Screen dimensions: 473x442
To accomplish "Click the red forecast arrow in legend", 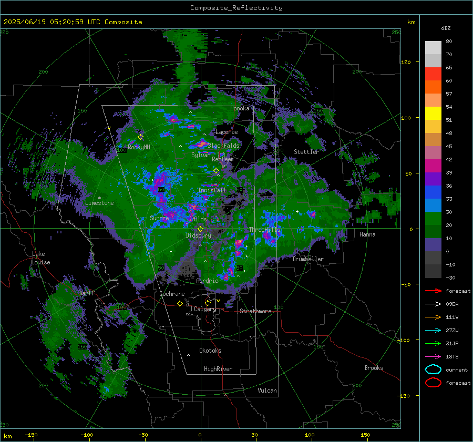I will (433, 291).
